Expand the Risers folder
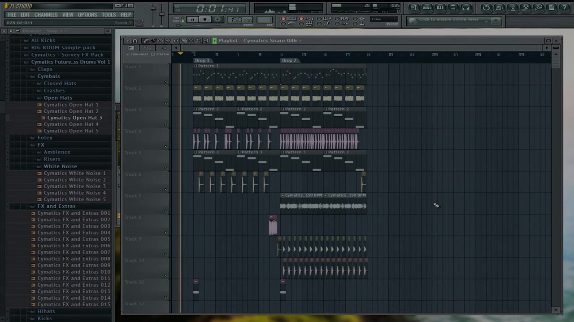The height and width of the screenshot is (322, 574). pyautogui.click(x=52, y=159)
